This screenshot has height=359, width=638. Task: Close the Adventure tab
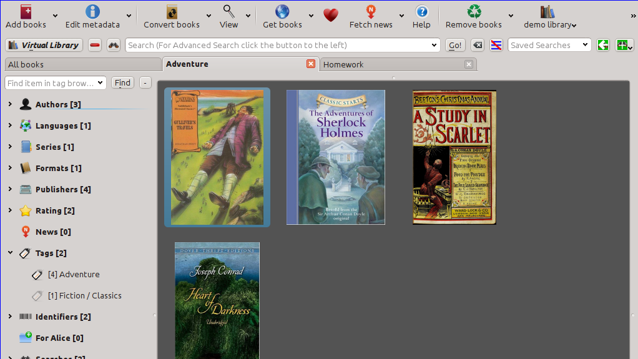click(311, 64)
